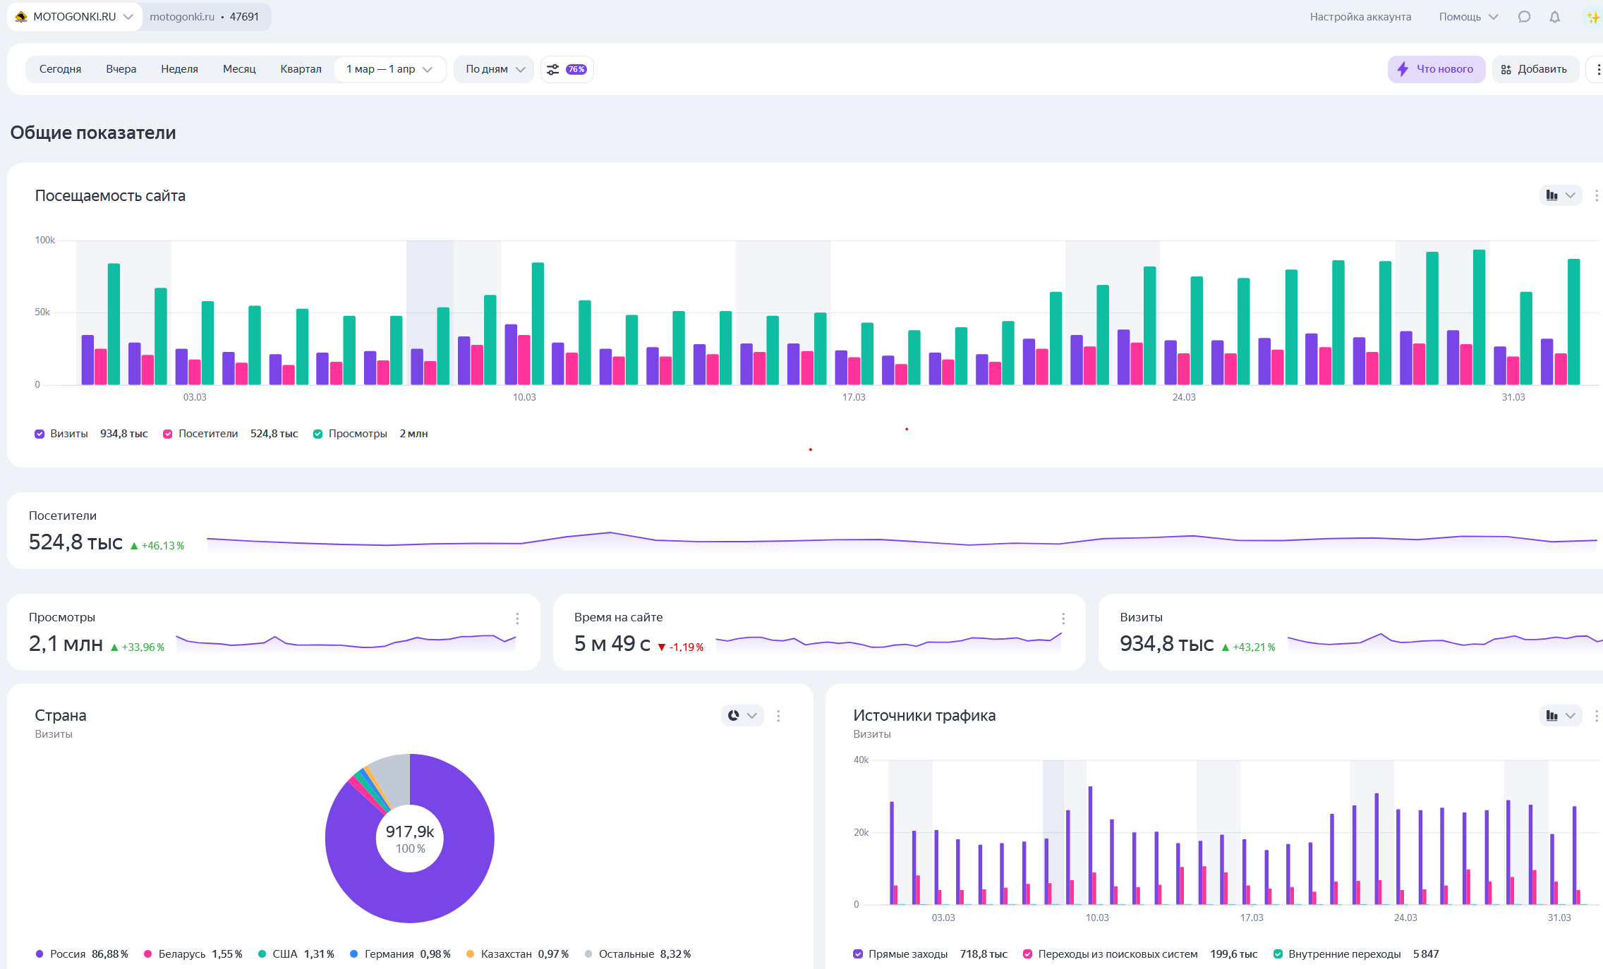Click the bar chart type icon in Посещаемость сайта

point(1552,195)
